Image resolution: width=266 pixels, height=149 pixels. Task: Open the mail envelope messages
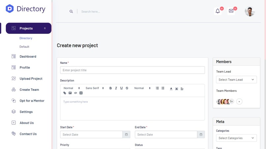[231, 11]
